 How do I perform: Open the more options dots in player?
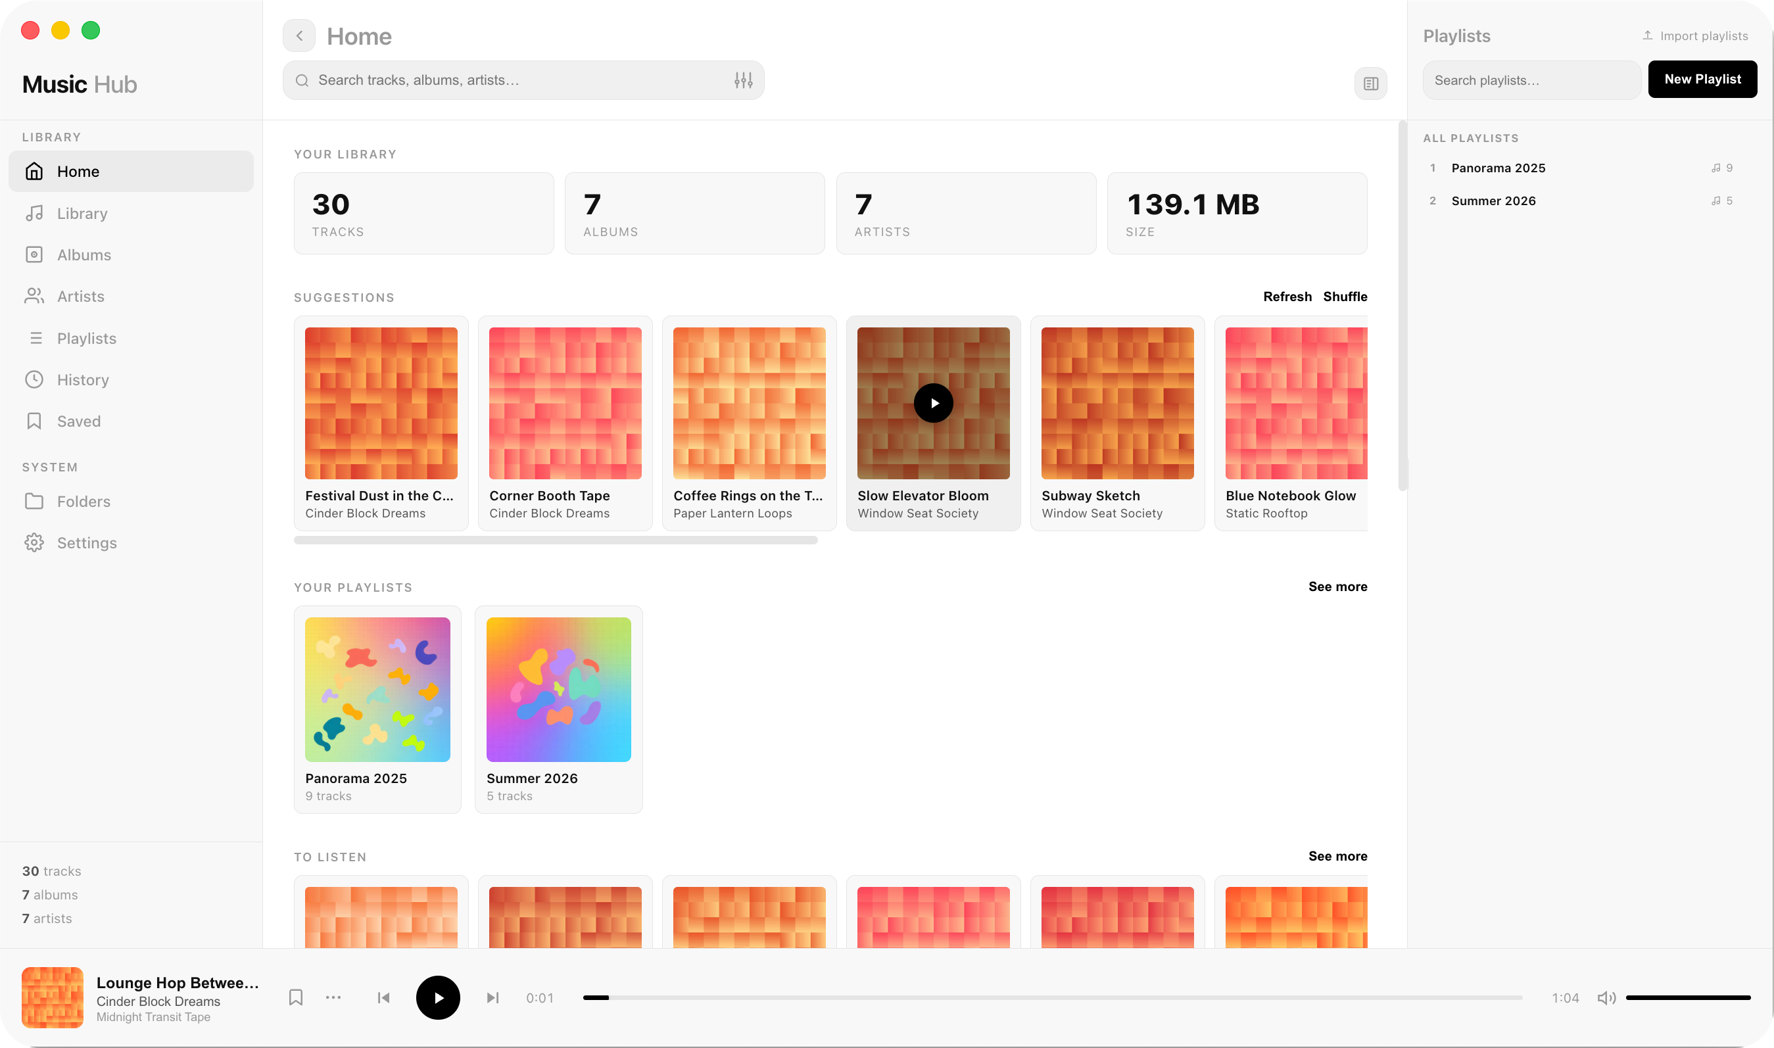pyautogui.click(x=333, y=998)
